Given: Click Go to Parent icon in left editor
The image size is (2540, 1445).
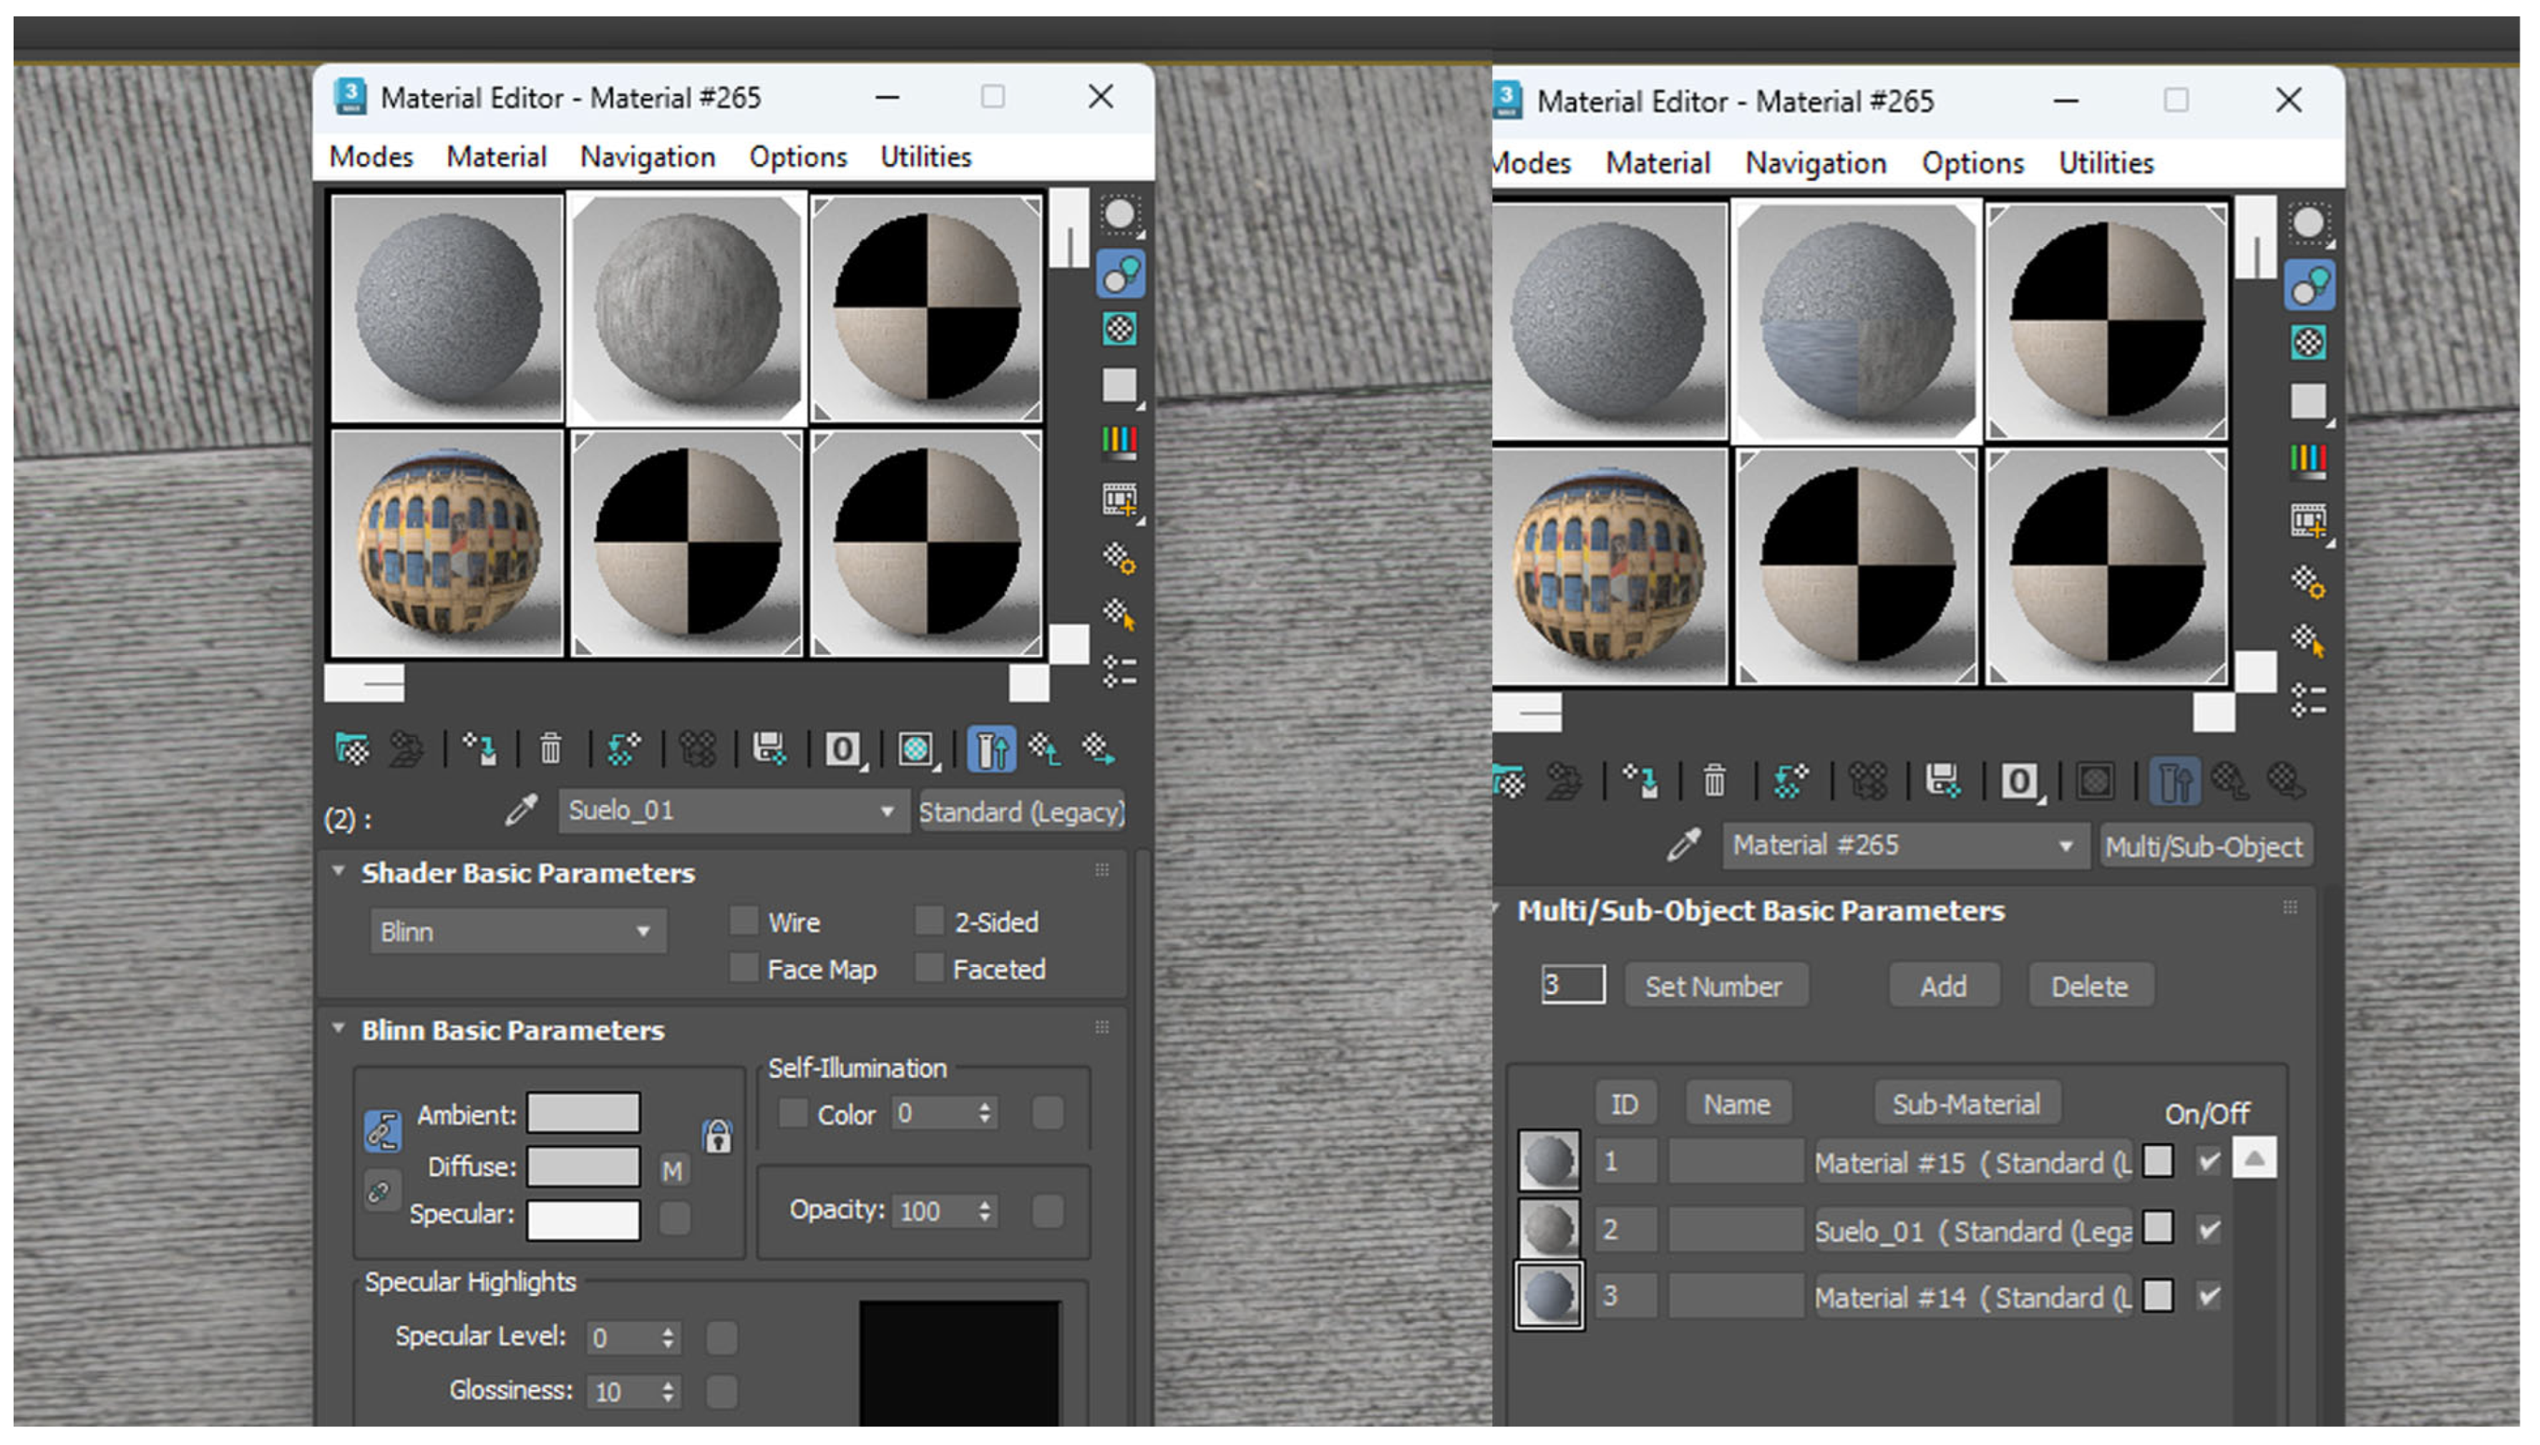Looking at the screenshot, I should tap(1045, 749).
